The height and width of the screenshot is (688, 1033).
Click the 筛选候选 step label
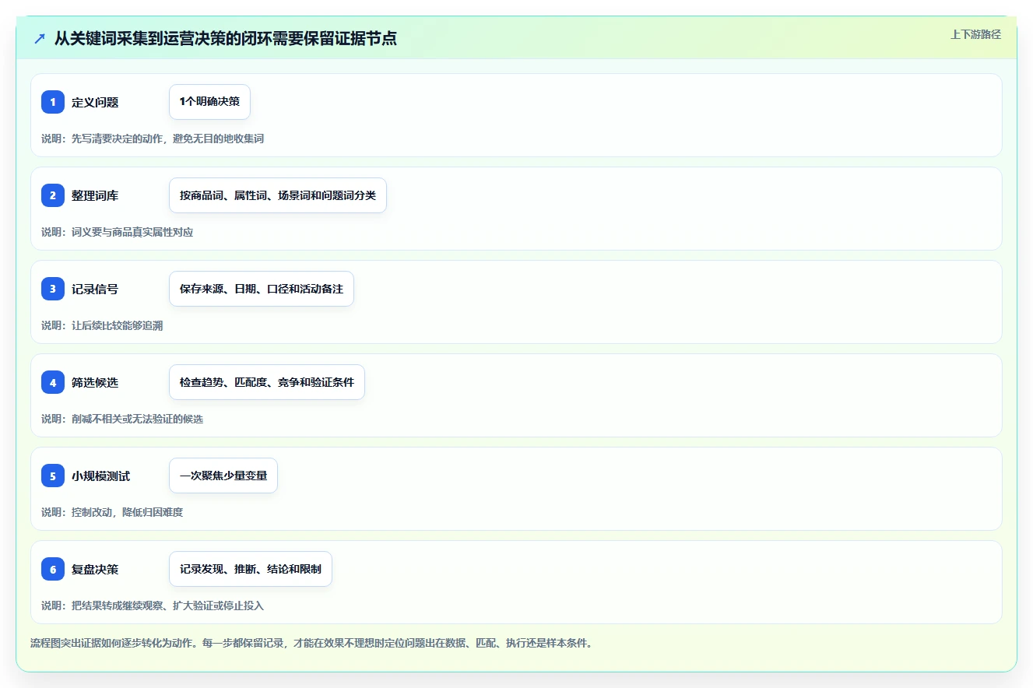pyautogui.click(x=95, y=382)
